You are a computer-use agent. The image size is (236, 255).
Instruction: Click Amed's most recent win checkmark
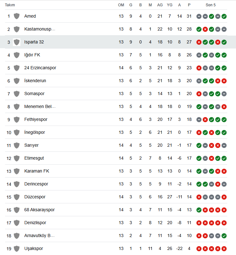click(224, 16)
